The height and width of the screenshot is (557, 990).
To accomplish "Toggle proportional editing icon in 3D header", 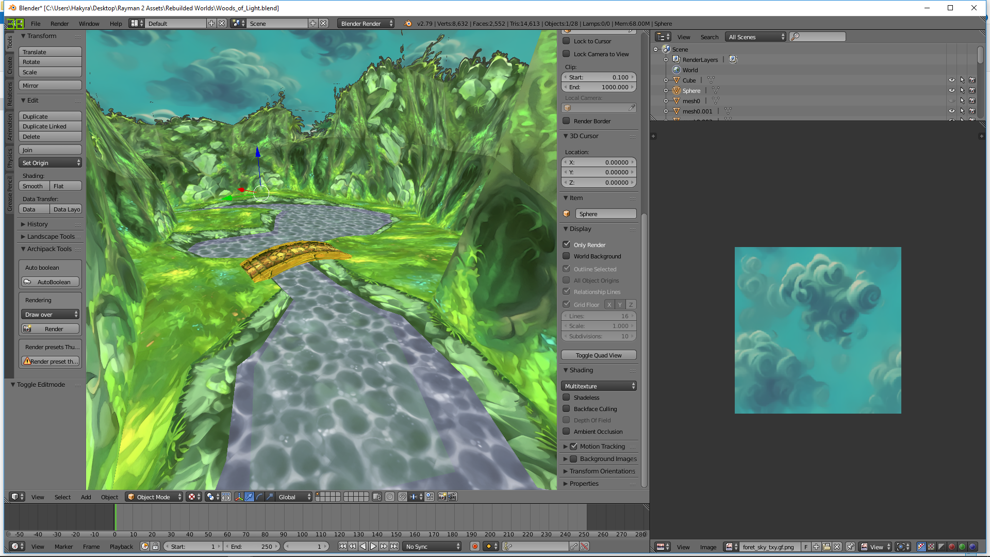I will tap(390, 497).
